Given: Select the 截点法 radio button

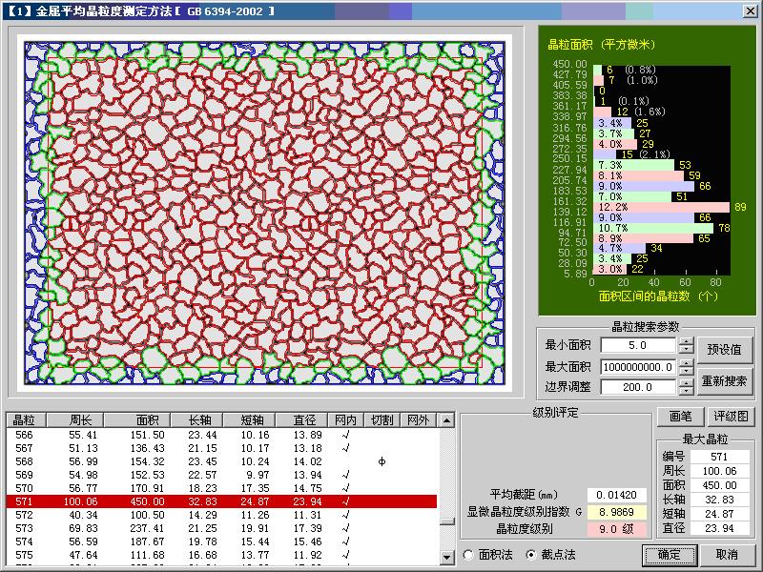Looking at the screenshot, I should pos(530,556).
